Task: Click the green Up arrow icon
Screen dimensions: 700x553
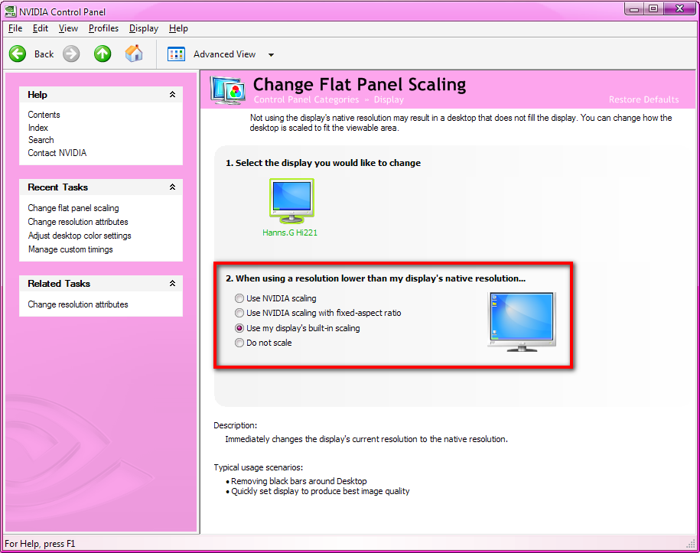Action: [x=103, y=54]
